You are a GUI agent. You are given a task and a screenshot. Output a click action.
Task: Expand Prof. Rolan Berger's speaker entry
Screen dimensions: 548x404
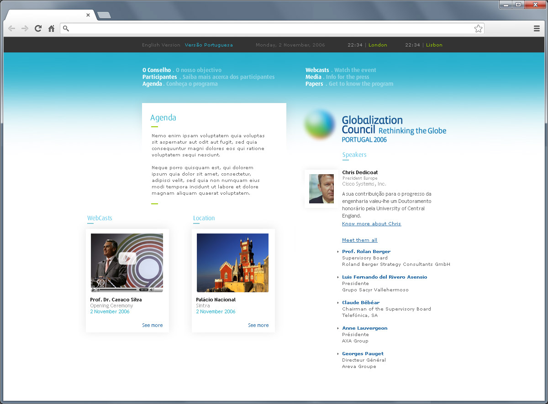point(366,251)
